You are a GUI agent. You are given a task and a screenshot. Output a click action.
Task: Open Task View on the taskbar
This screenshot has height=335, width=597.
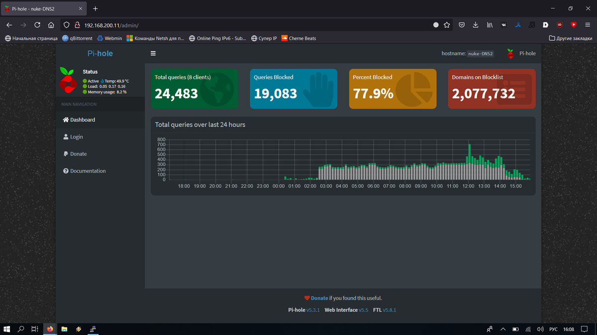coord(35,329)
